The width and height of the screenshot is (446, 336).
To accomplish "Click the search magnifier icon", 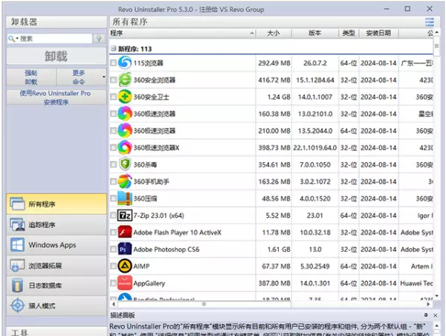I will (11, 39).
